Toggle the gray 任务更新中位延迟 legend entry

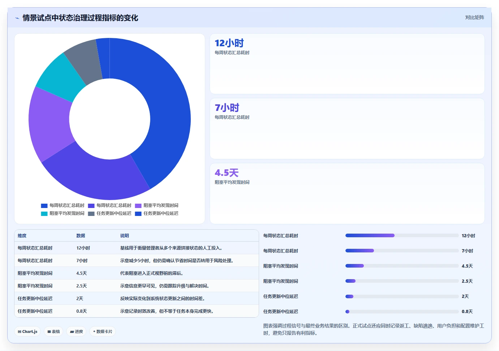tap(109, 213)
